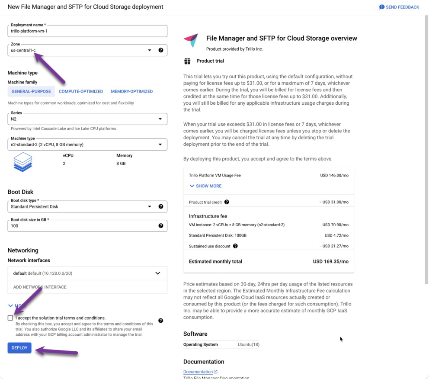Image resolution: width=429 pixels, height=379 pixels.
Task: Switch to COMPUTE-OPTIMIZED machine family
Action: coord(81,91)
